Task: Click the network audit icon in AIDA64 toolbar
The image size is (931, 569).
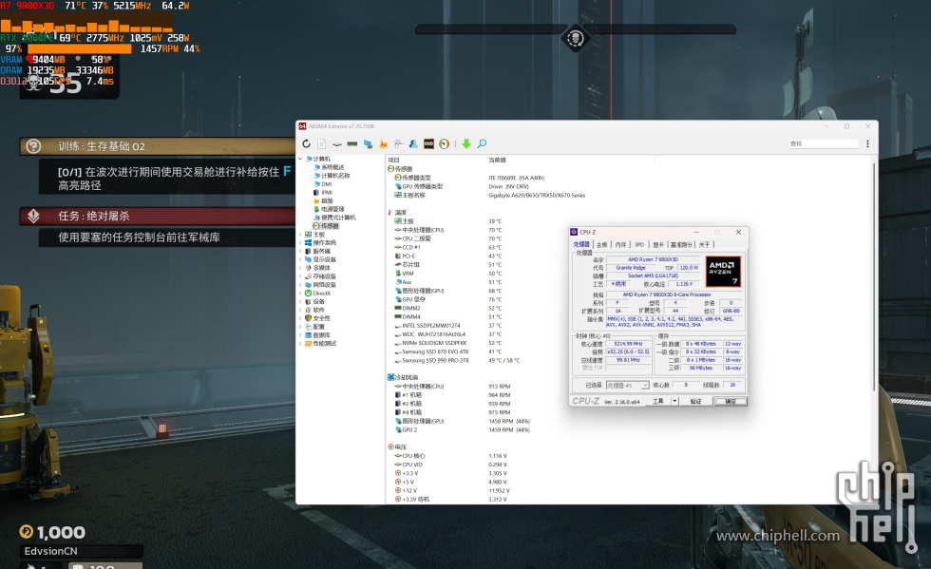Action: tap(398, 143)
